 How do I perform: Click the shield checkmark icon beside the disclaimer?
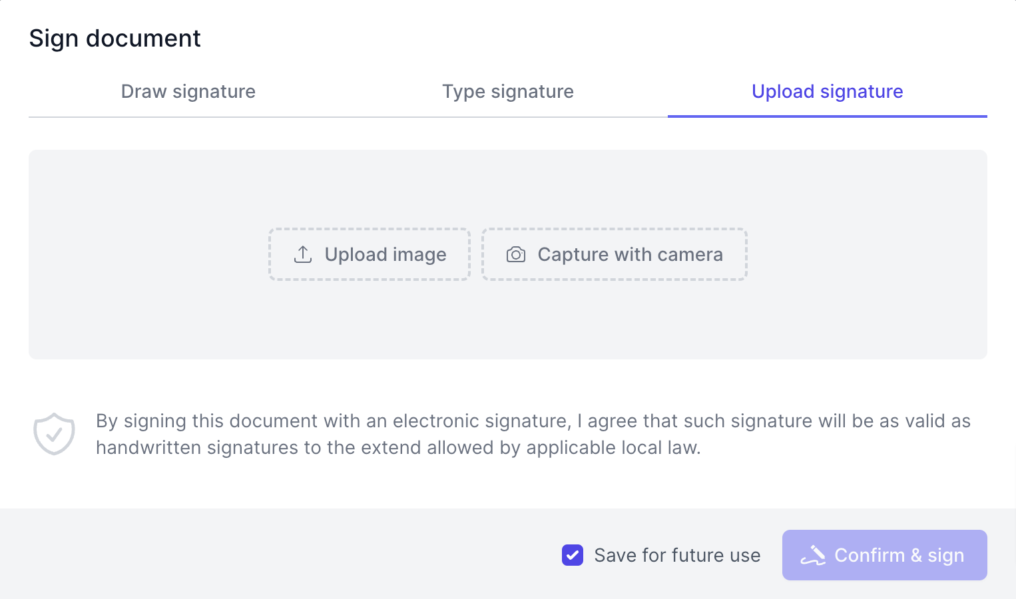[x=54, y=433]
